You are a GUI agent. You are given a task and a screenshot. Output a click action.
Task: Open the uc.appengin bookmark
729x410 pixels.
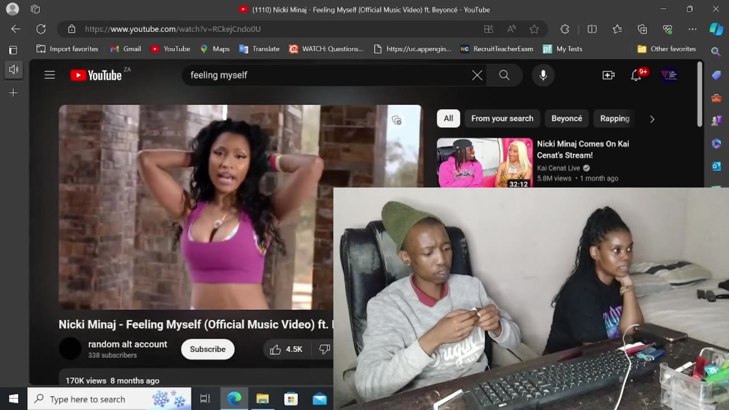[412, 49]
